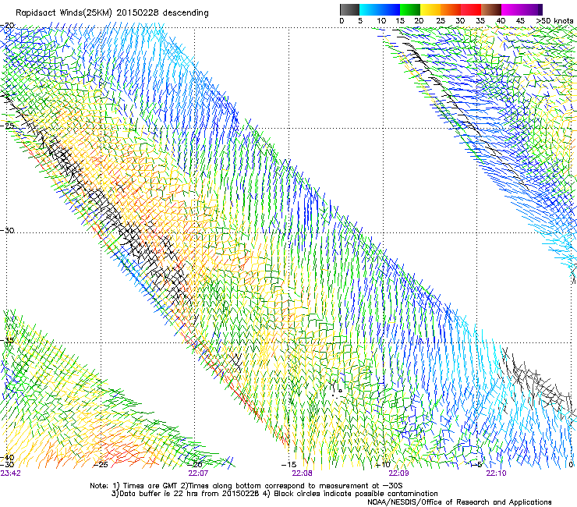Click the '-20' latitude label on left axis
577x507 pixels.
coord(7,26)
